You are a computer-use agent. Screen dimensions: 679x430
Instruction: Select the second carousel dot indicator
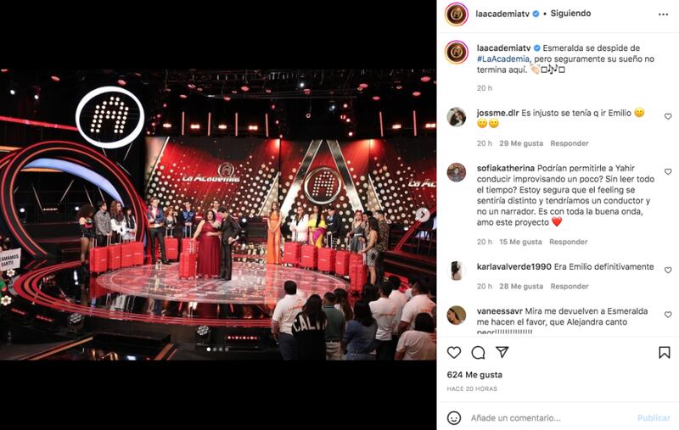[215, 349]
